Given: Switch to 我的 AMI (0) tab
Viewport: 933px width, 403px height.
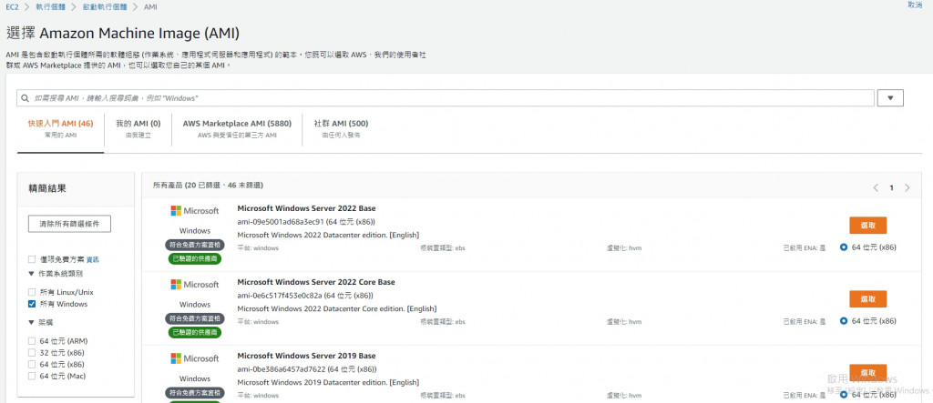Looking at the screenshot, I should pyautogui.click(x=138, y=129).
